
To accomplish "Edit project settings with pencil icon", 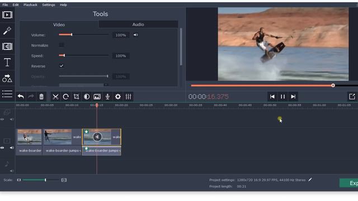I will [310, 180].
